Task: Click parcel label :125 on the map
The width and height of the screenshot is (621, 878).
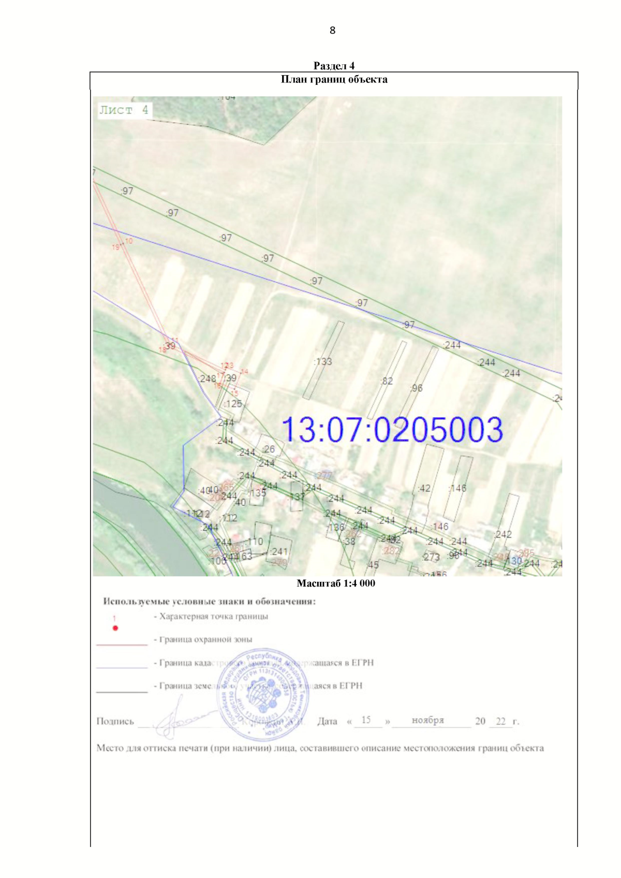Action: pos(233,404)
